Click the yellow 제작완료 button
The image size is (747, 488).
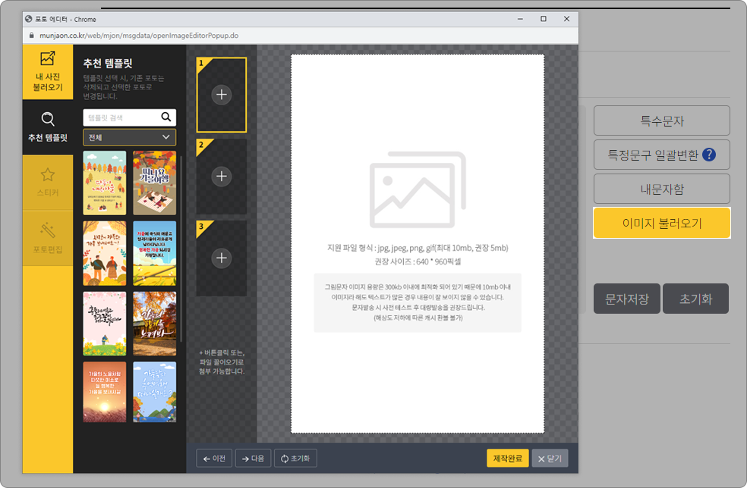[507, 458]
